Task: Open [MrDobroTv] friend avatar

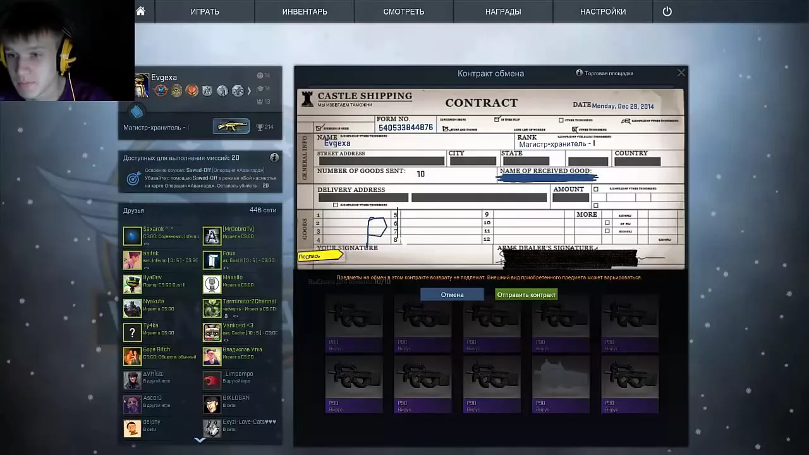Action: coord(212,236)
